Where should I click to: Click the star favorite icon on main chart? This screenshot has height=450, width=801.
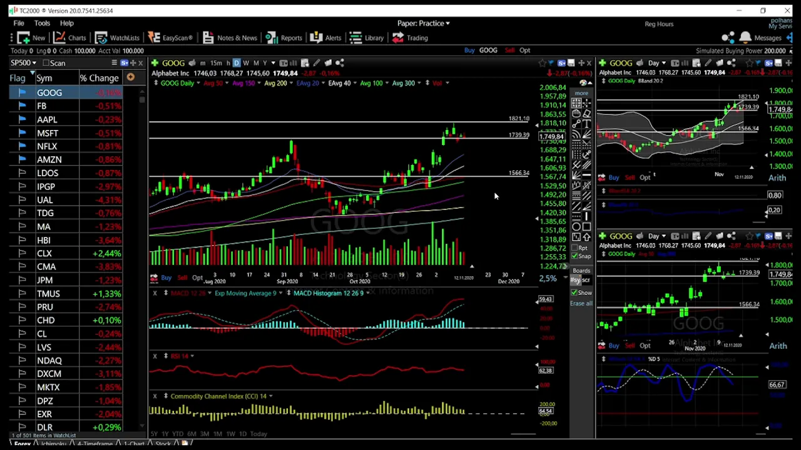point(542,63)
